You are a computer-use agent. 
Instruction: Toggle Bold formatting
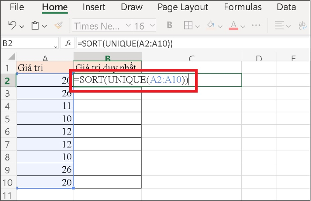[x=169, y=26]
